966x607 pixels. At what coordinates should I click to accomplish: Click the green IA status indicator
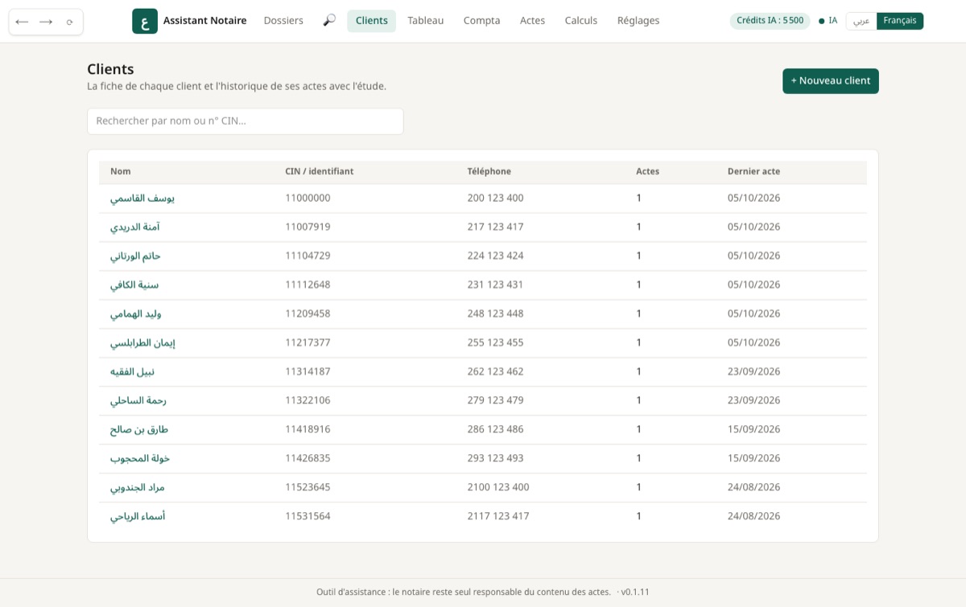click(x=828, y=21)
